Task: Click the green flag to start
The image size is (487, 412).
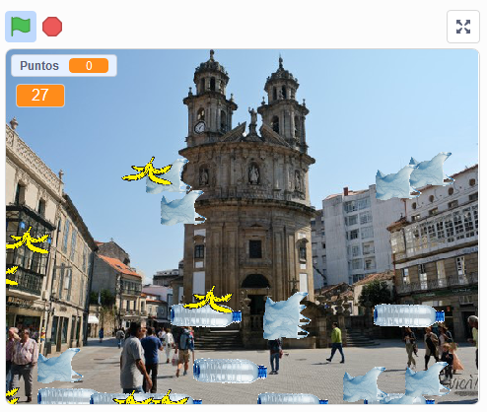Action: 21,27
